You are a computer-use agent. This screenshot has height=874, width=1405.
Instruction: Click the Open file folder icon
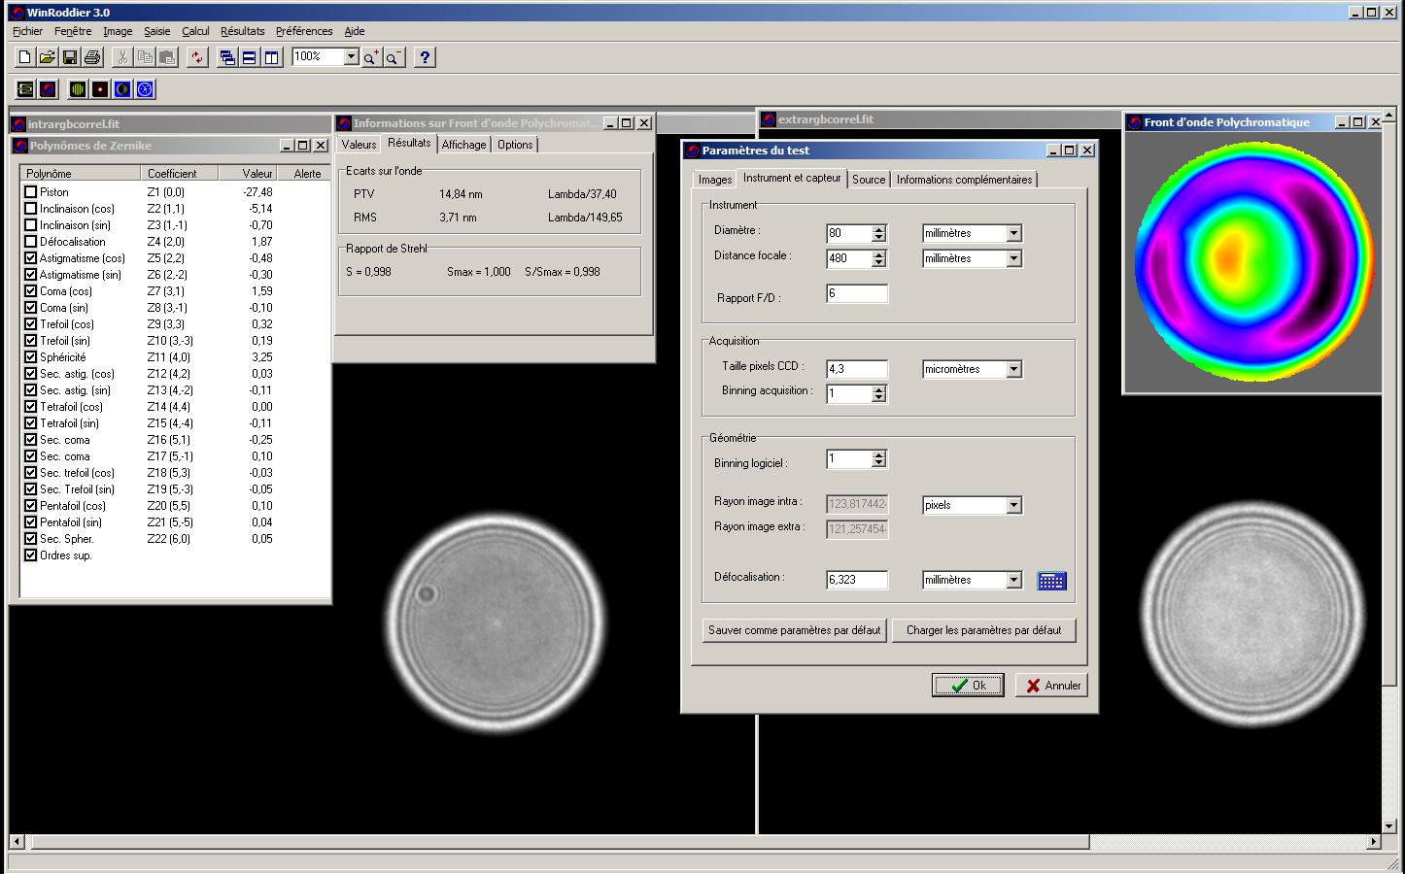coord(47,58)
